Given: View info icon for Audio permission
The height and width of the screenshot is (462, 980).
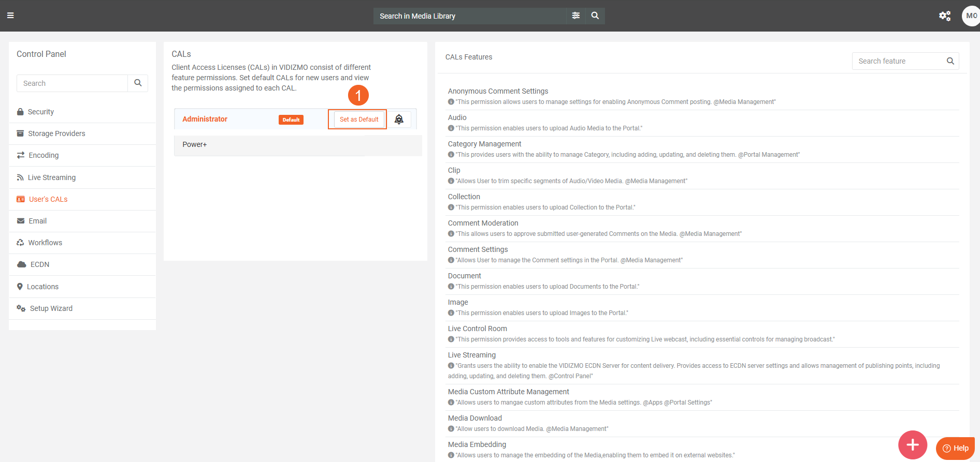Looking at the screenshot, I should pyautogui.click(x=451, y=128).
